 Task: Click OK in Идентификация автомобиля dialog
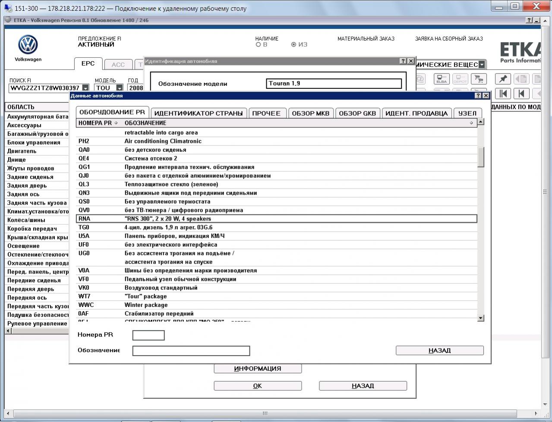point(258,386)
